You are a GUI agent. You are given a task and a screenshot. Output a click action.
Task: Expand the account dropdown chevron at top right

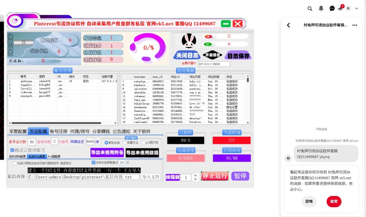pos(356,8)
